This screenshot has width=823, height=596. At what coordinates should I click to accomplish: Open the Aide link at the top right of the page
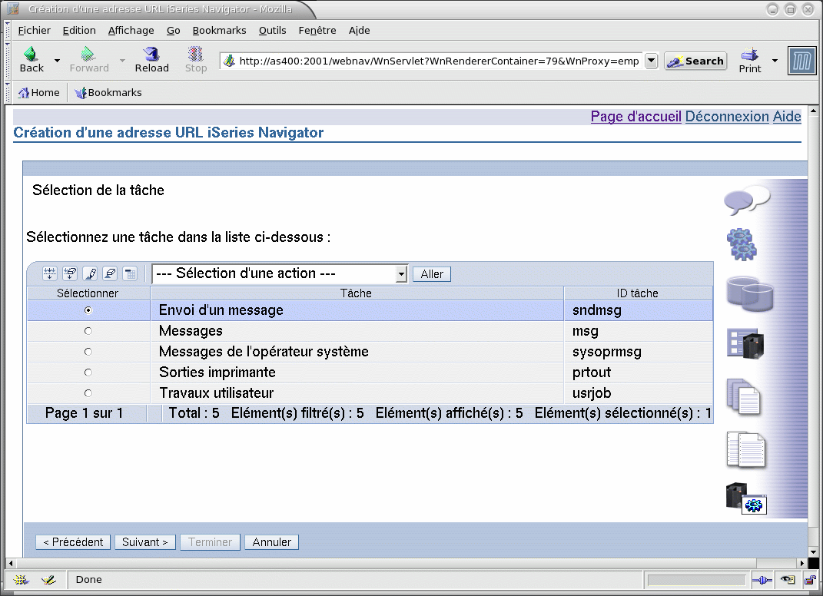[787, 117]
